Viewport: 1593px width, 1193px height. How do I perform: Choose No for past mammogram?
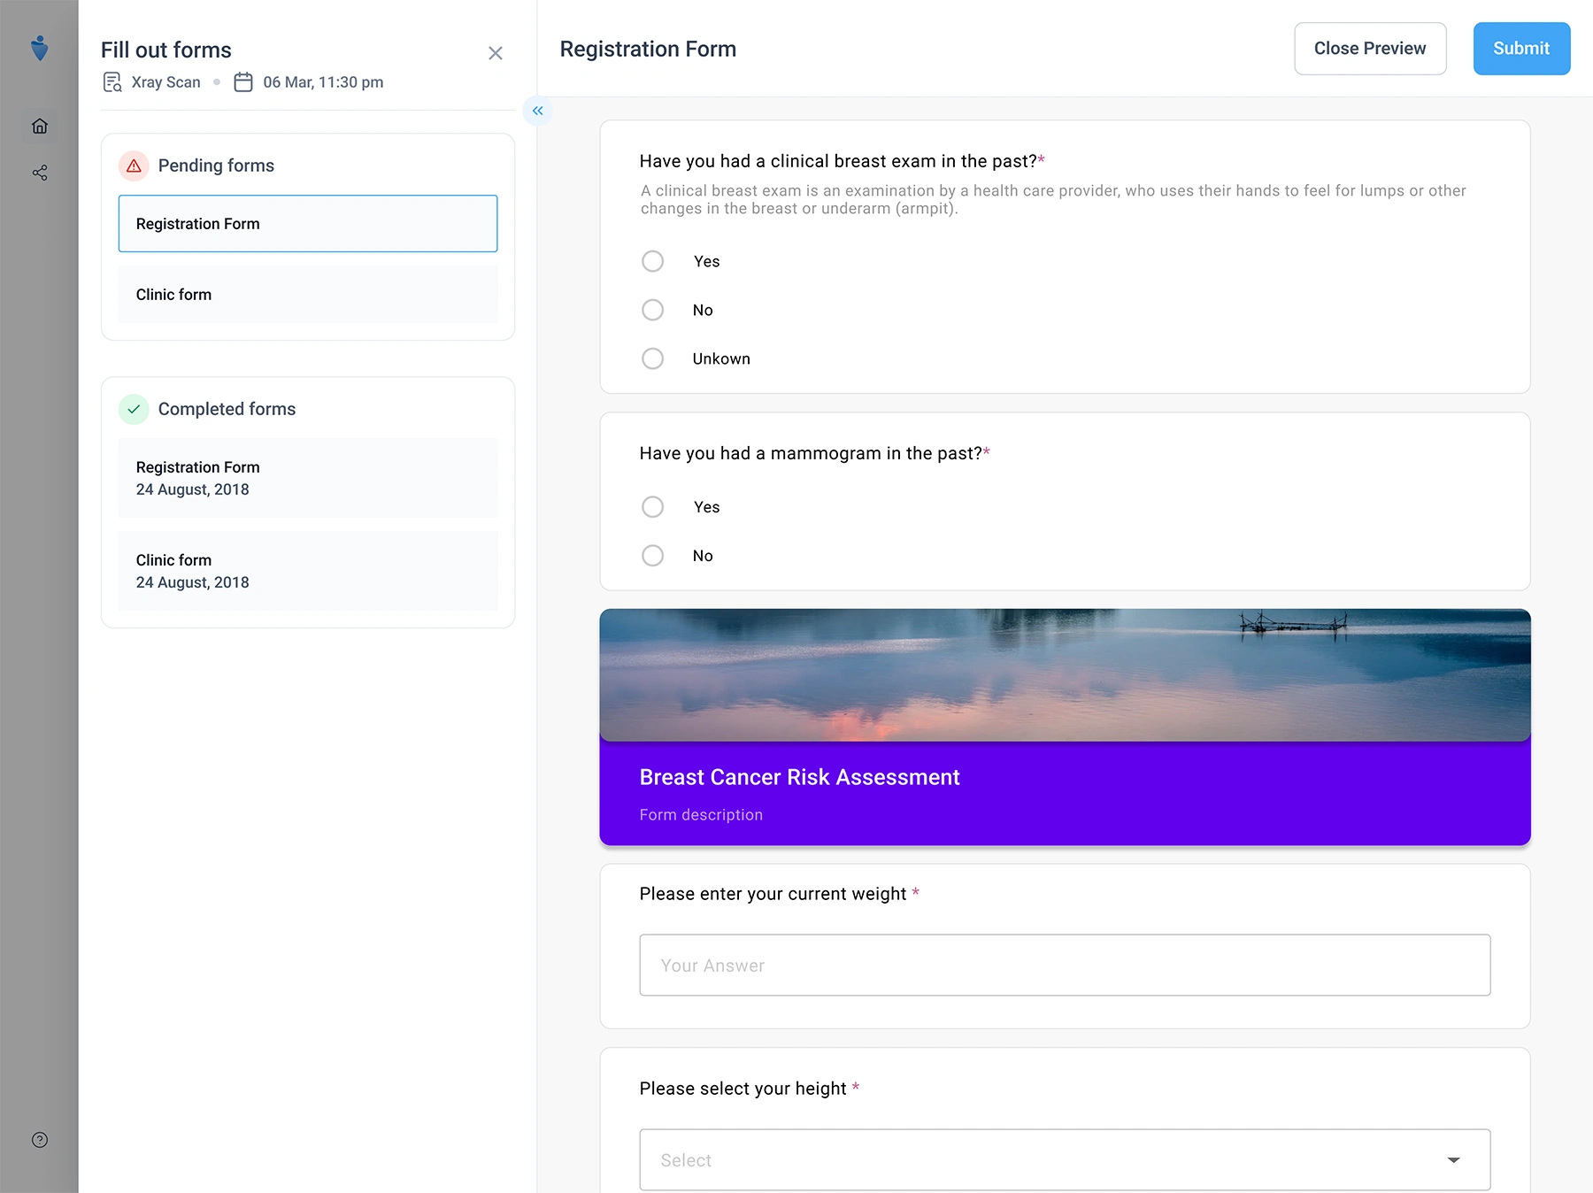[652, 556]
